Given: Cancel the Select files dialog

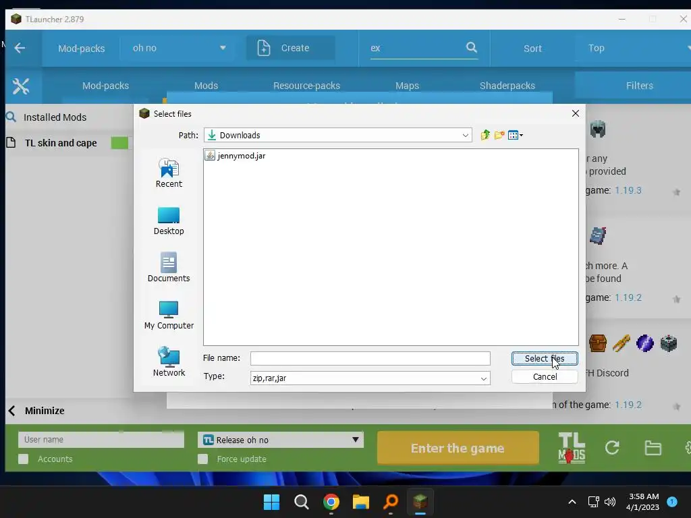Looking at the screenshot, I should click(x=545, y=376).
